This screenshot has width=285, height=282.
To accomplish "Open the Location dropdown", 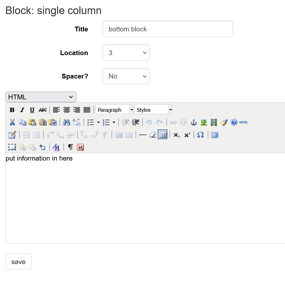I will (126, 53).
